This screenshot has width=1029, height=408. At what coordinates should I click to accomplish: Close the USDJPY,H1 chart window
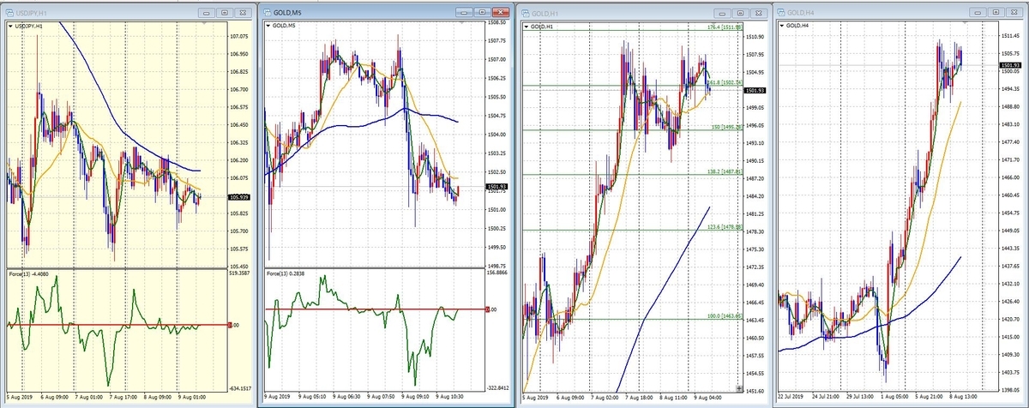pyautogui.click(x=244, y=13)
